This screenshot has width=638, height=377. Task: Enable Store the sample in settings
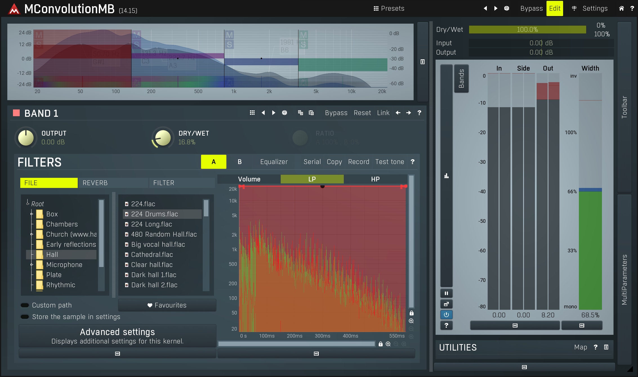click(x=25, y=317)
